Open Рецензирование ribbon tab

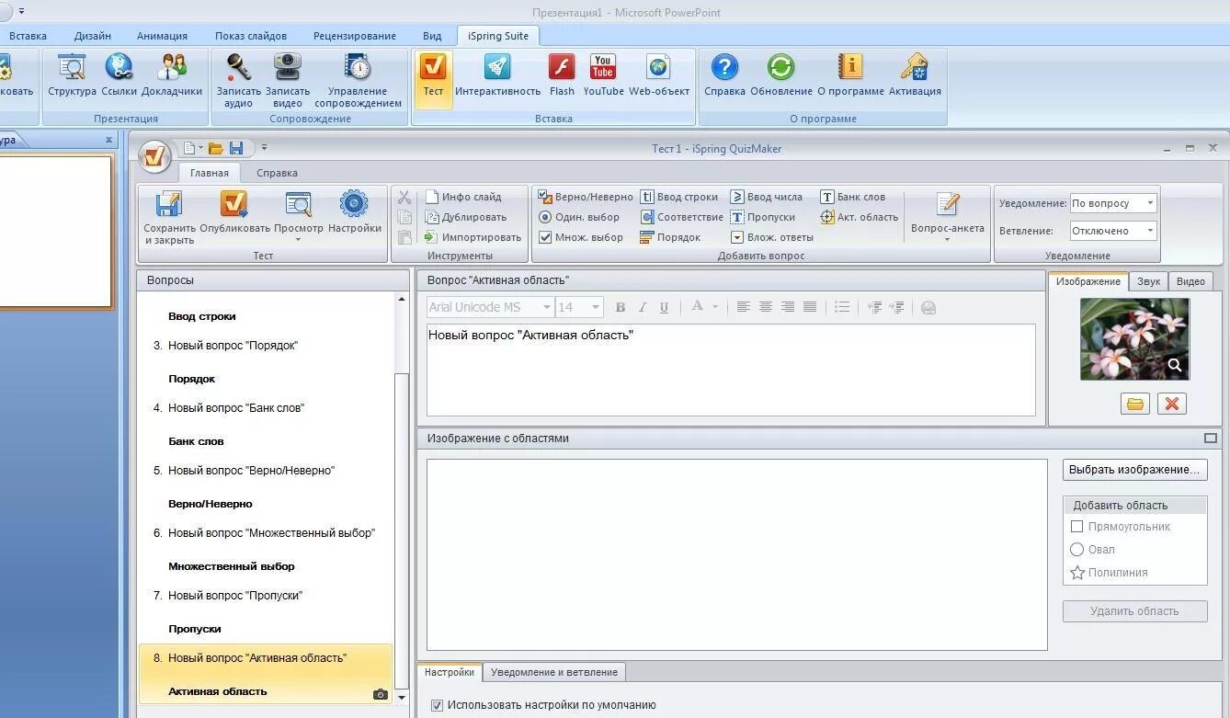(354, 36)
